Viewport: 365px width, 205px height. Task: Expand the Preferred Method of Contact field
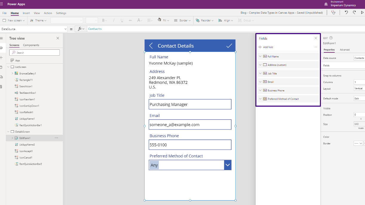(x=260, y=99)
